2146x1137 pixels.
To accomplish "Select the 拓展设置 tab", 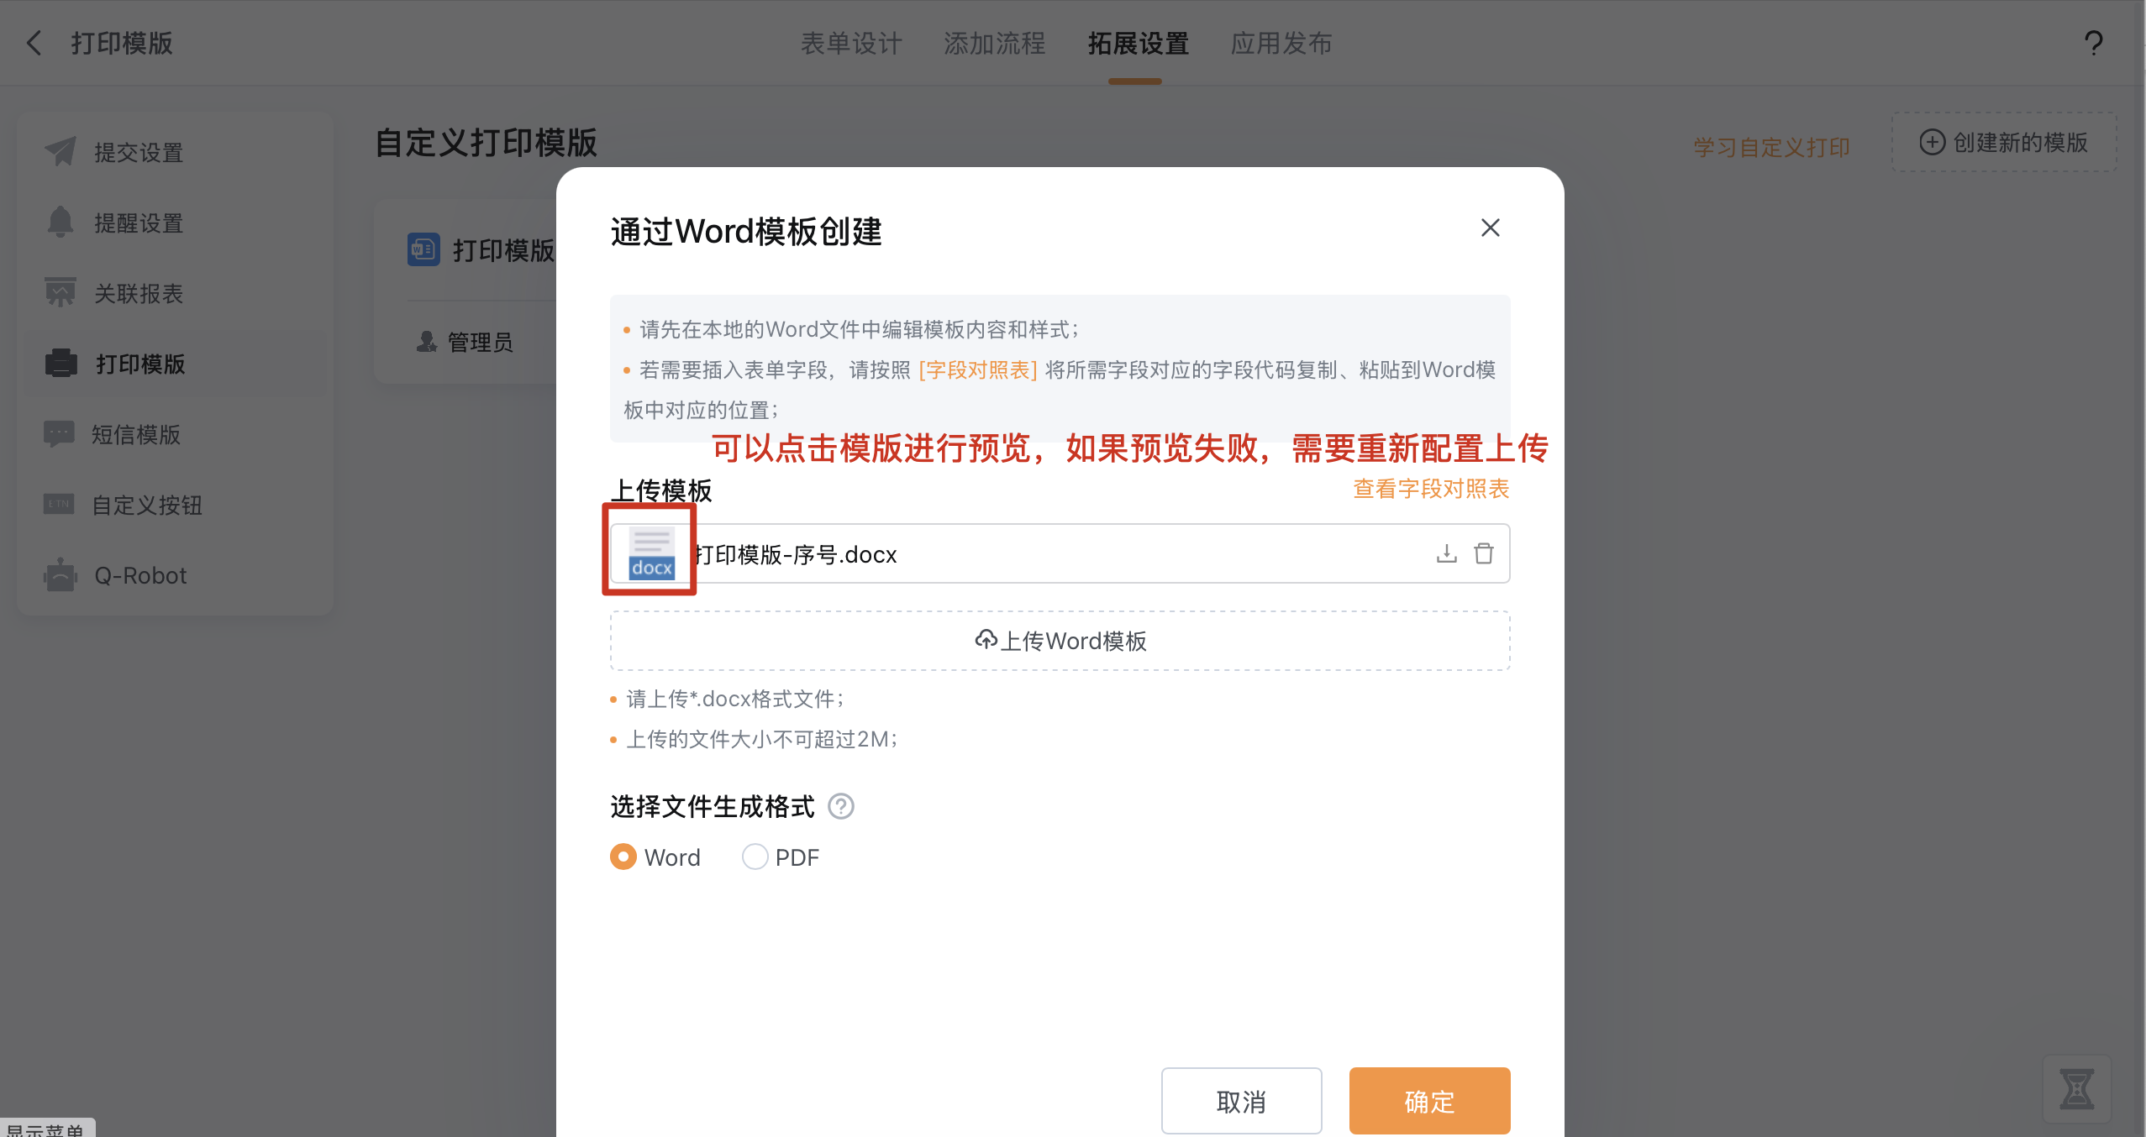I will [1139, 43].
